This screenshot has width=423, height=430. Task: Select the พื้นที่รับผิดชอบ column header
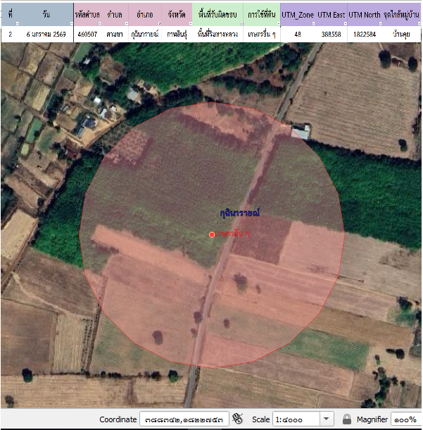coord(216,14)
